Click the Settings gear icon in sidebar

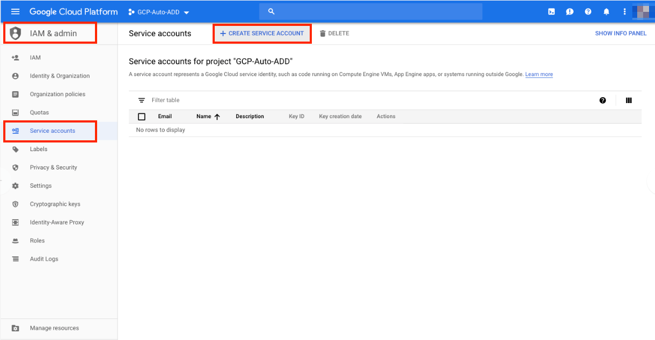click(15, 186)
